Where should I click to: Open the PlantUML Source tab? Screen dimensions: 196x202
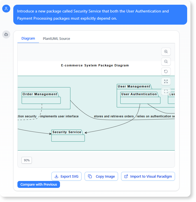click(56, 38)
